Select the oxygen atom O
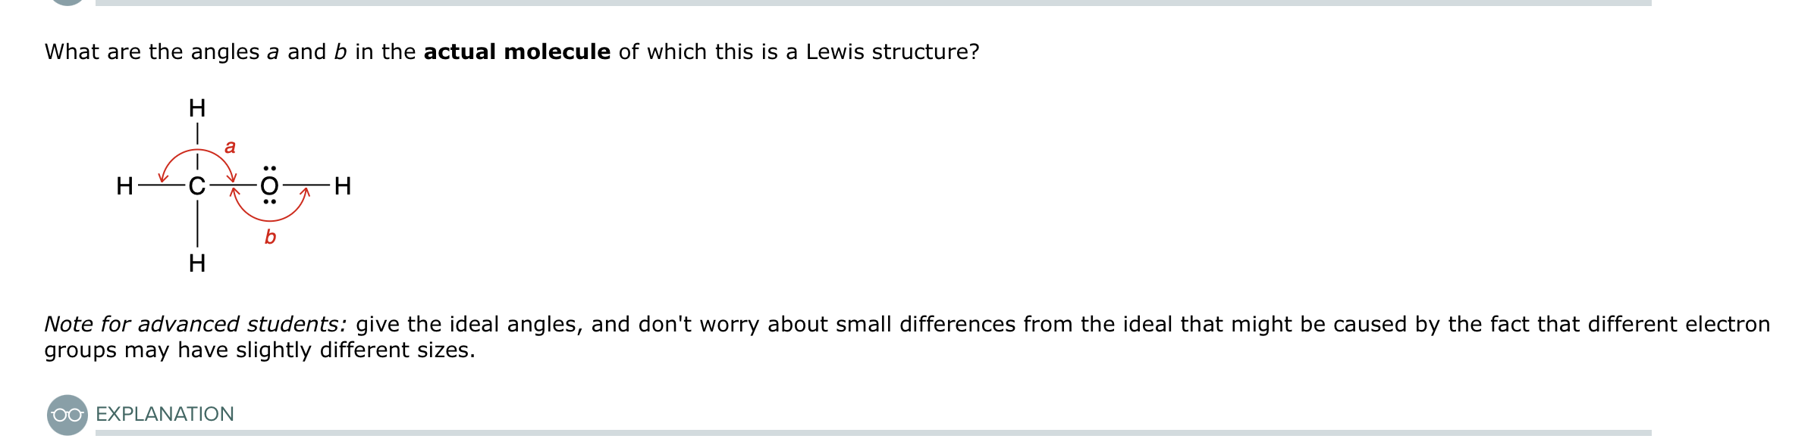 coord(269,185)
